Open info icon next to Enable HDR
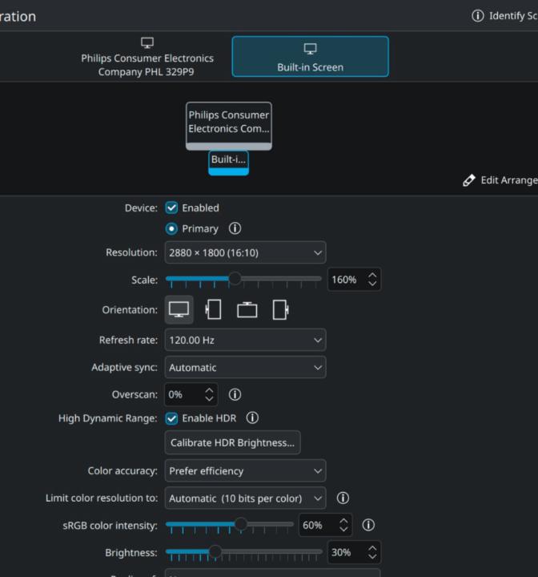Screen dimensions: 538x577 point(252,418)
